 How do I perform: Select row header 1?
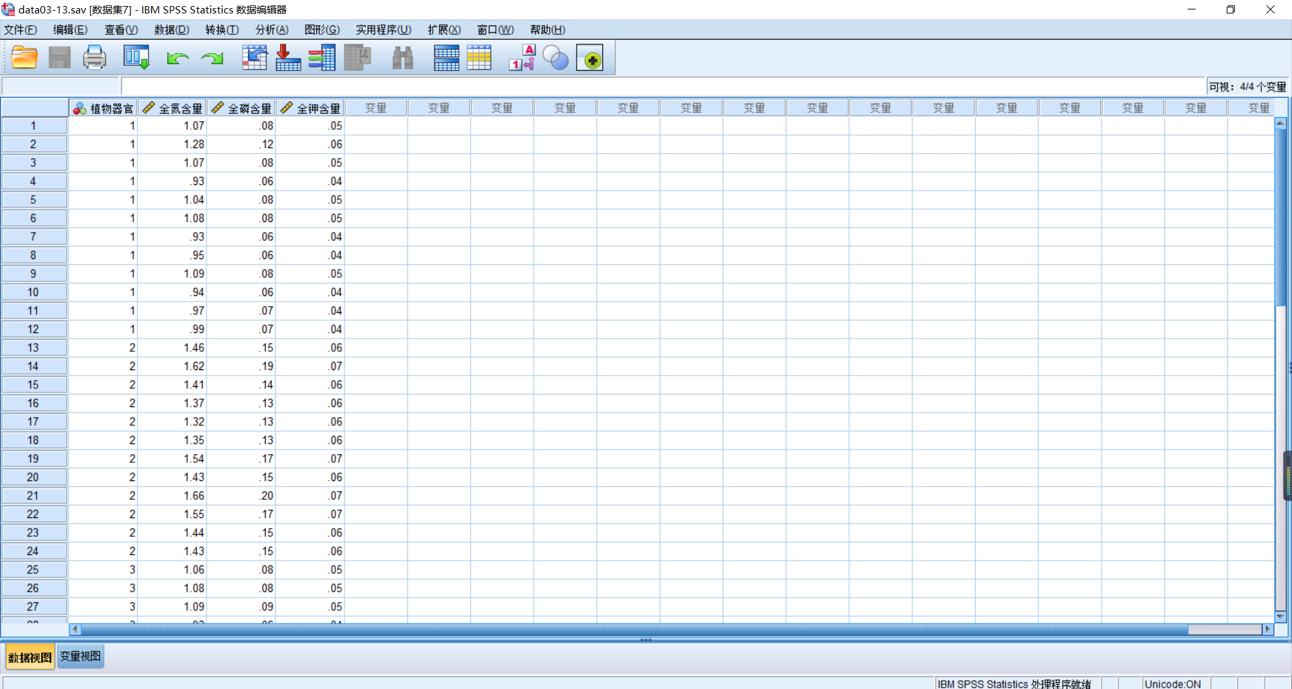coord(34,126)
